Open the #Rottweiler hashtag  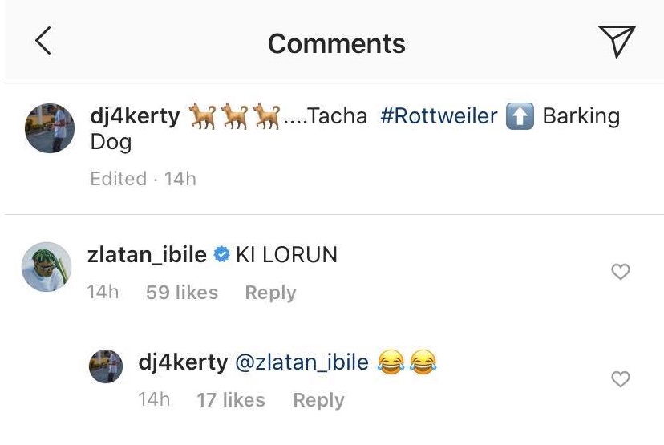[x=437, y=116]
